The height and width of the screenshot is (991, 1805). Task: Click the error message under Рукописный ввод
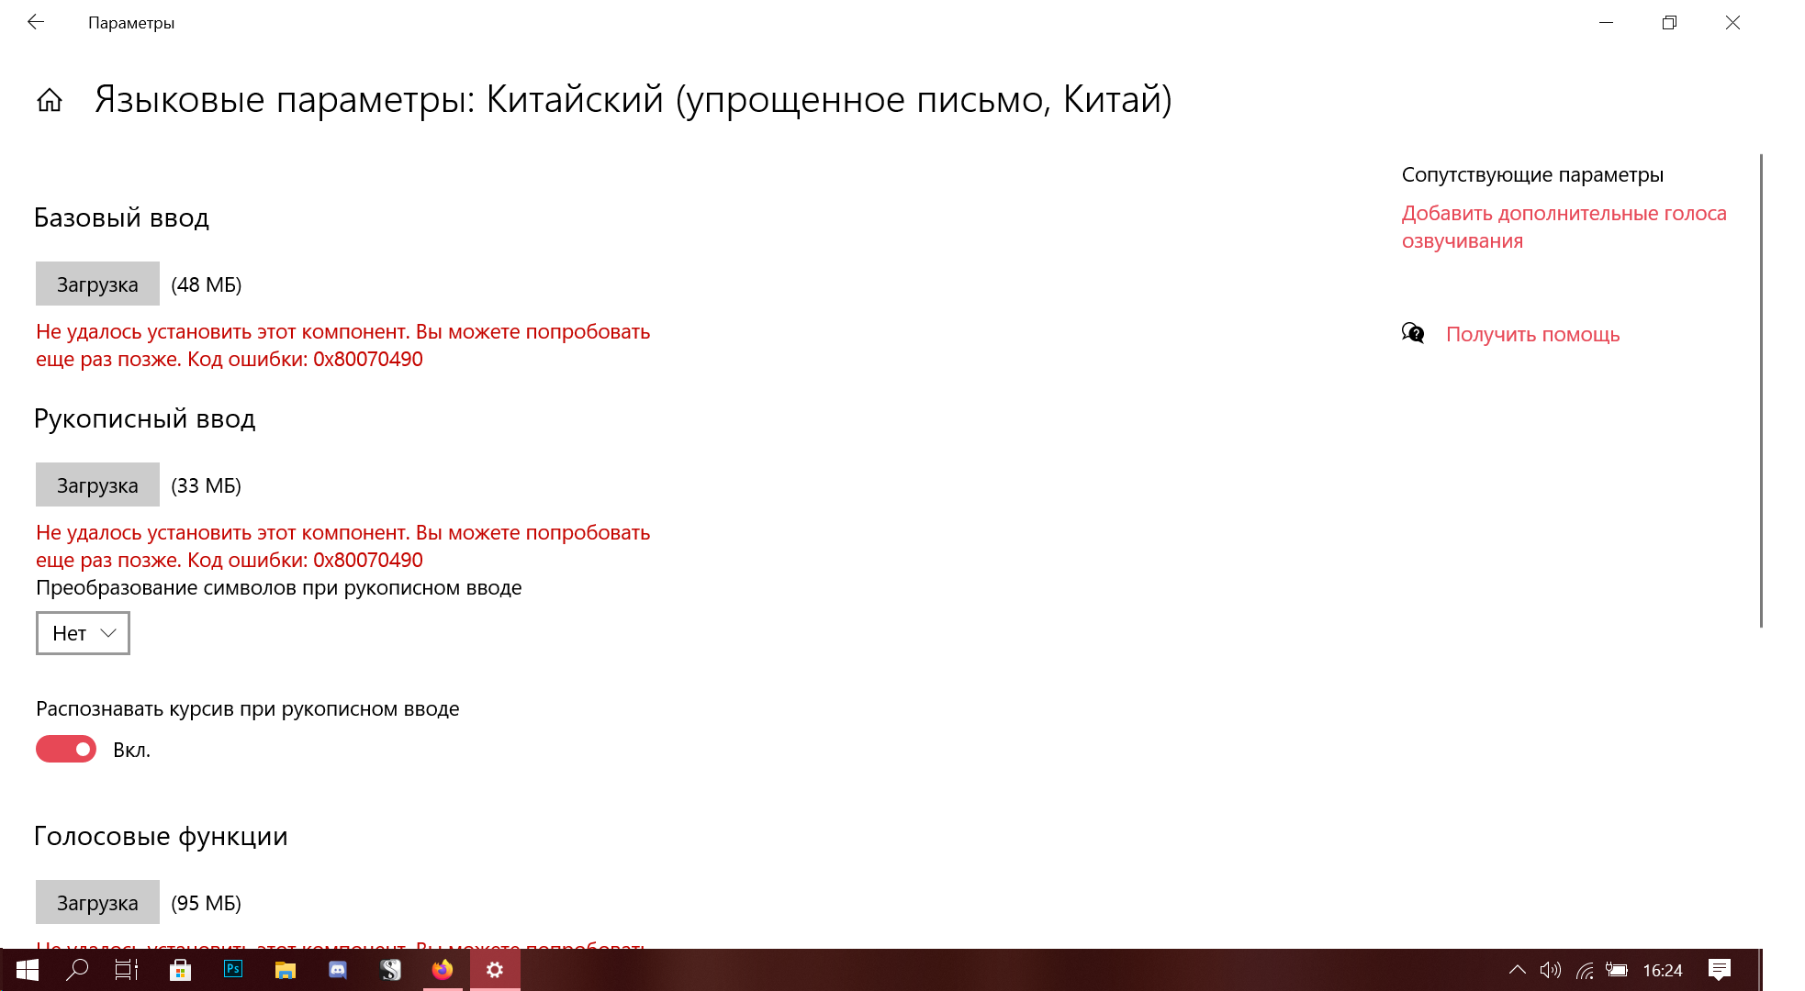click(342, 546)
